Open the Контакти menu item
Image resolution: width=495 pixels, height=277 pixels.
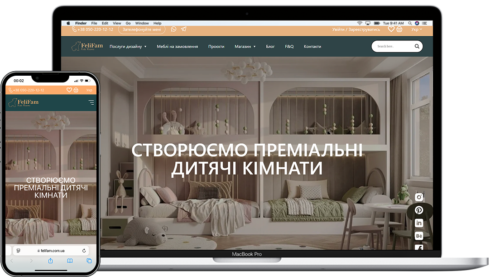[312, 46]
